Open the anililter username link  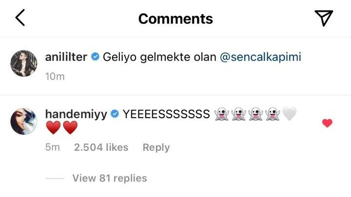click(x=66, y=57)
